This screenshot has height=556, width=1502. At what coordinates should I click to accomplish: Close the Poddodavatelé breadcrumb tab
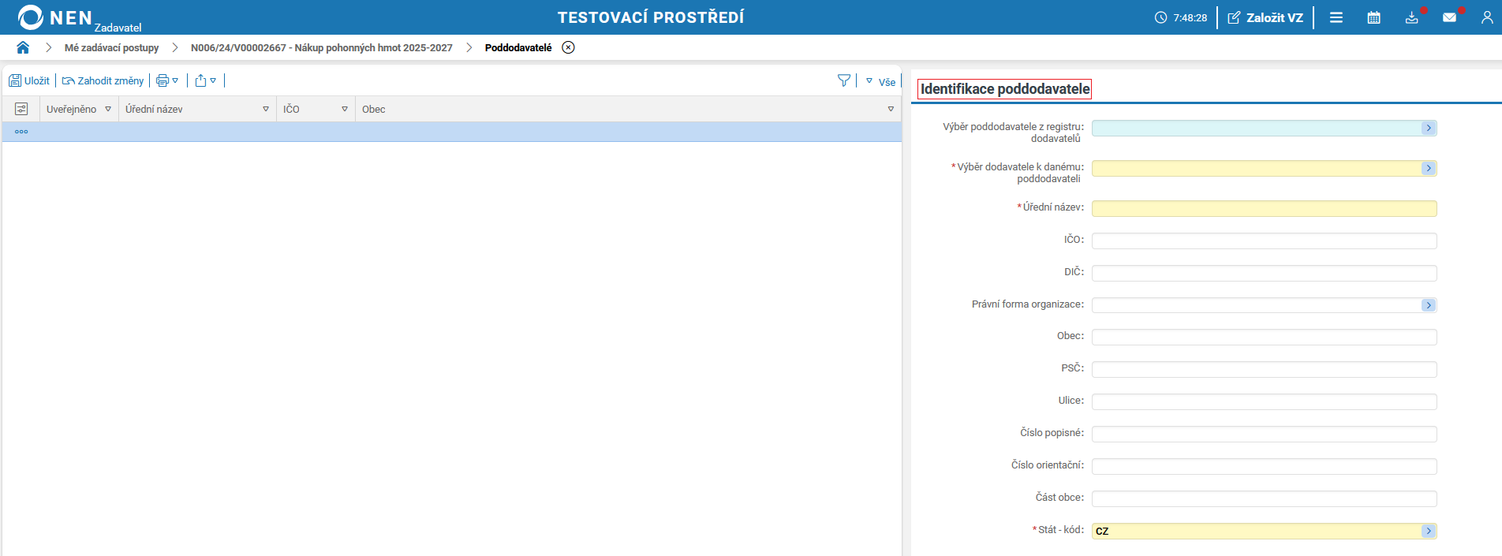coord(568,47)
